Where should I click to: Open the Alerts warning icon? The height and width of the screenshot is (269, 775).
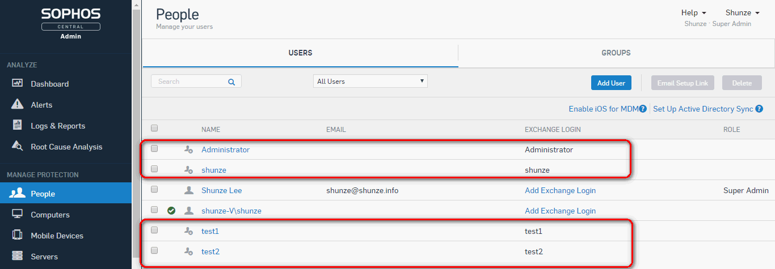point(18,104)
